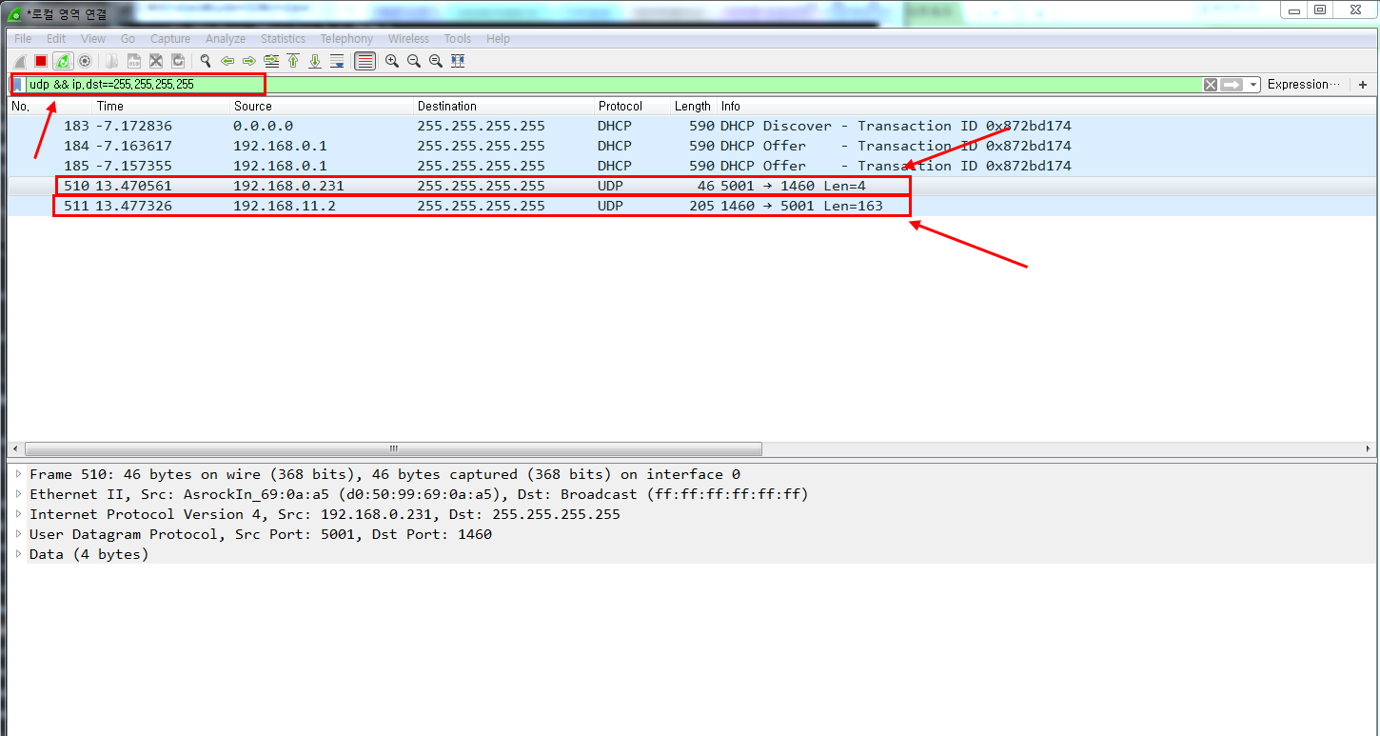
Task: Click the reload capture file icon
Action: tap(178, 61)
